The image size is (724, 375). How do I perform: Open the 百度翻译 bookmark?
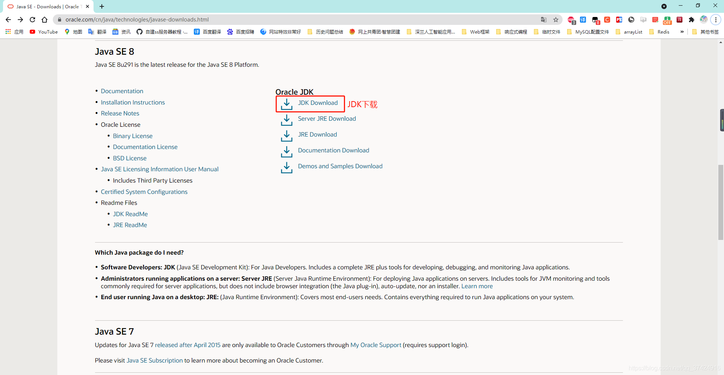(x=207, y=32)
